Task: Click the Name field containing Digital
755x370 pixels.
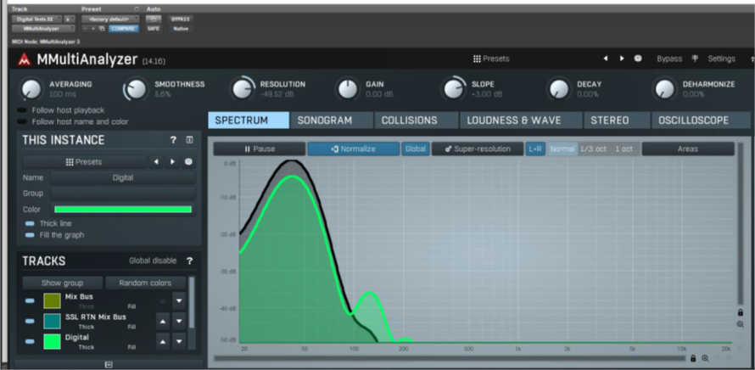Action: (x=123, y=178)
